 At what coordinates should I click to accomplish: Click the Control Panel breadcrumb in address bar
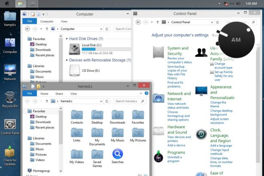[180, 22]
